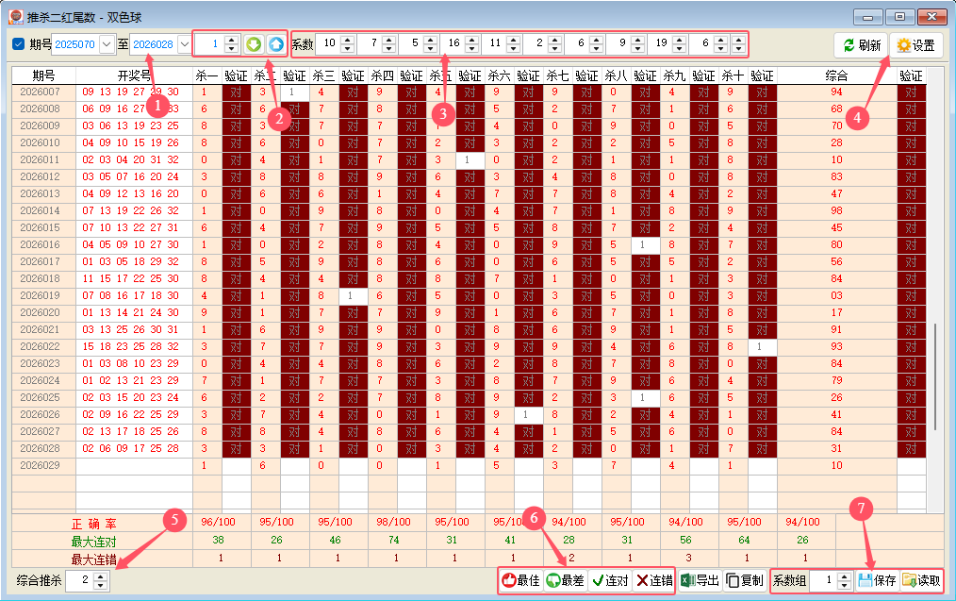
Task: Click the blue up-arrow period button
Action: click(x=274, y=44)
